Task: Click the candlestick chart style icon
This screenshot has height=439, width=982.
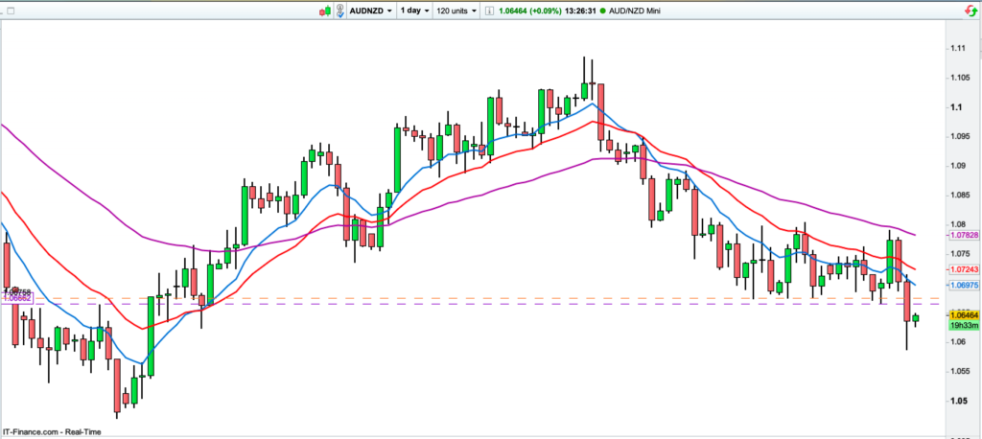Action: coord(327,10)
